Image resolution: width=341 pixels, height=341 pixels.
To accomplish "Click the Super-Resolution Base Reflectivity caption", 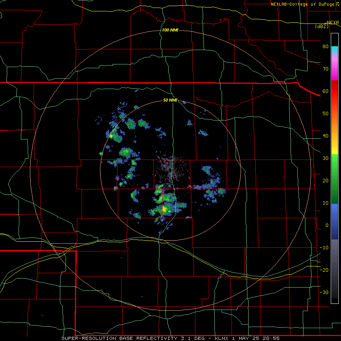I will (170, 338).
